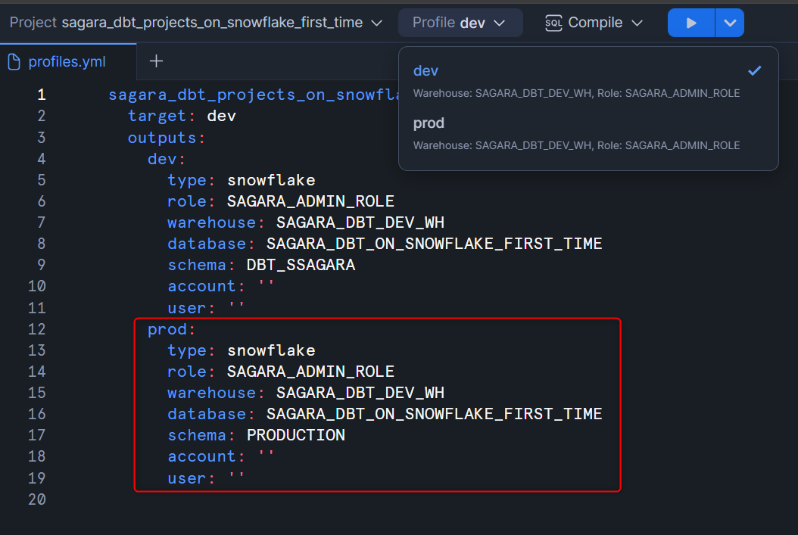Click 'warehouse: SAGARA_DBT_DEV_WH' on line 7

coord(306,222)
